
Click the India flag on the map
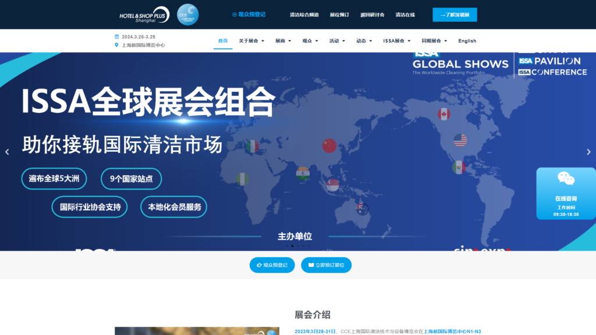(x=303, y=173)
